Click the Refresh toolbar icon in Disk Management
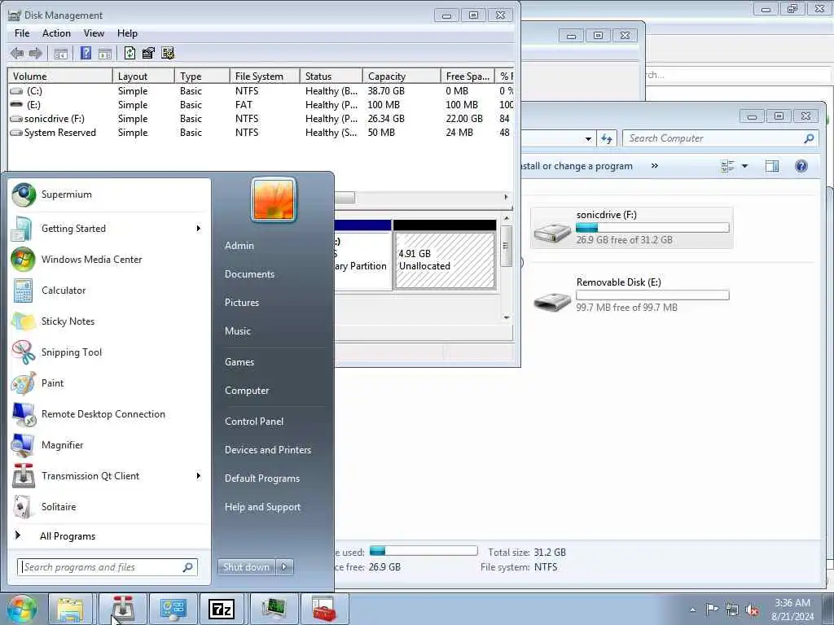 click(x=129, y=53)
